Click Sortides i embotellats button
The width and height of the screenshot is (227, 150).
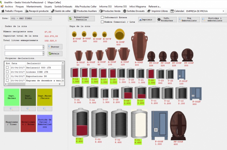click(214, 19)
